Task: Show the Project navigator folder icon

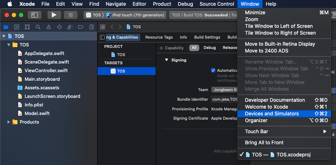Action: pos(6,27)
